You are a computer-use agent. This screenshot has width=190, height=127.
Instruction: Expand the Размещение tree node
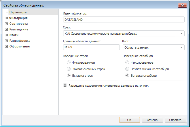point(6,30)
